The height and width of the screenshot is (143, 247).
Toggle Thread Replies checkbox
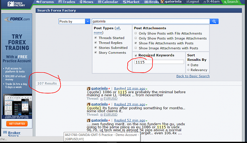coord(96,43)
